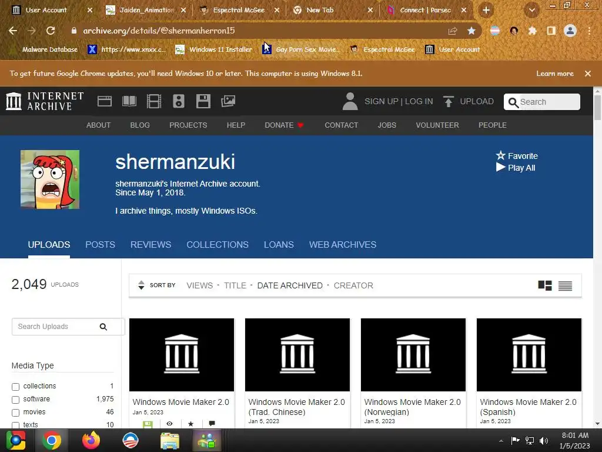Click the Search Uploads magnifier icon
Image resolution: width=602 pixels, height=452 pixels.
[x=103, y=327]
